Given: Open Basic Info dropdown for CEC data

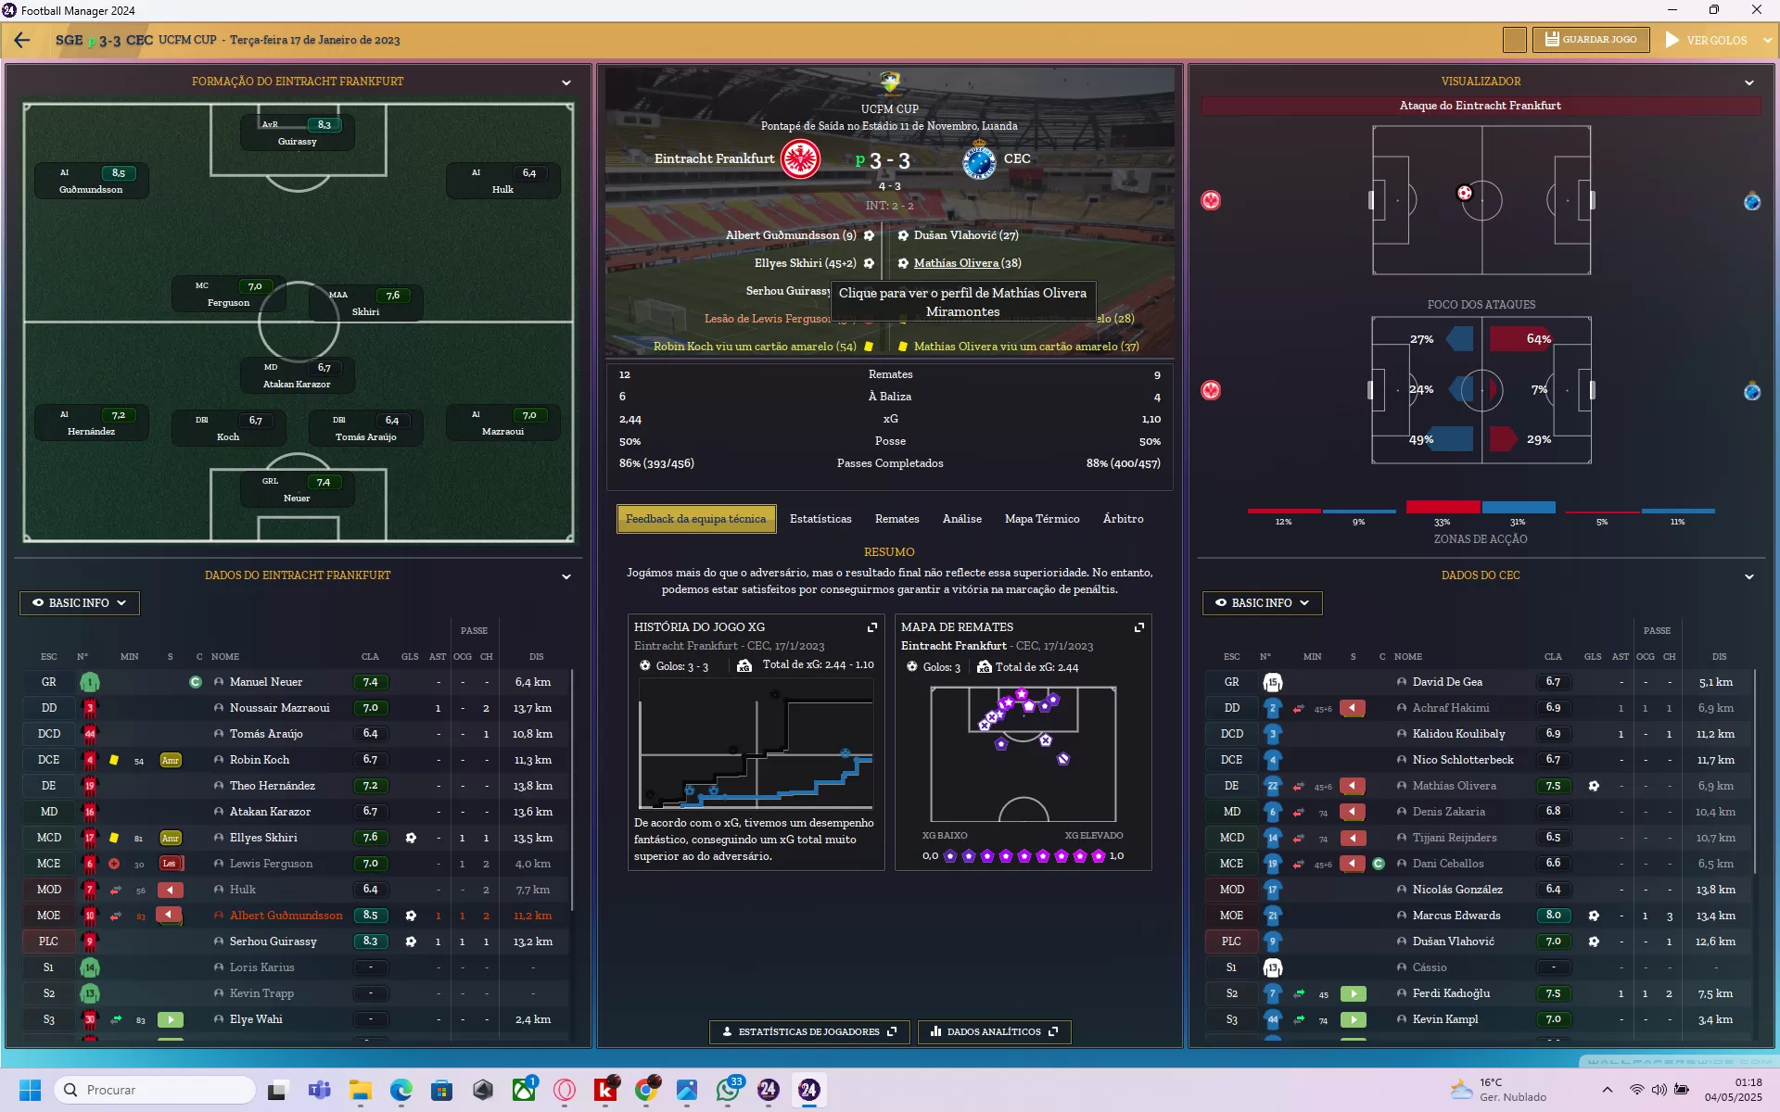Looking at the screenshot, I should pos(1263,603).
